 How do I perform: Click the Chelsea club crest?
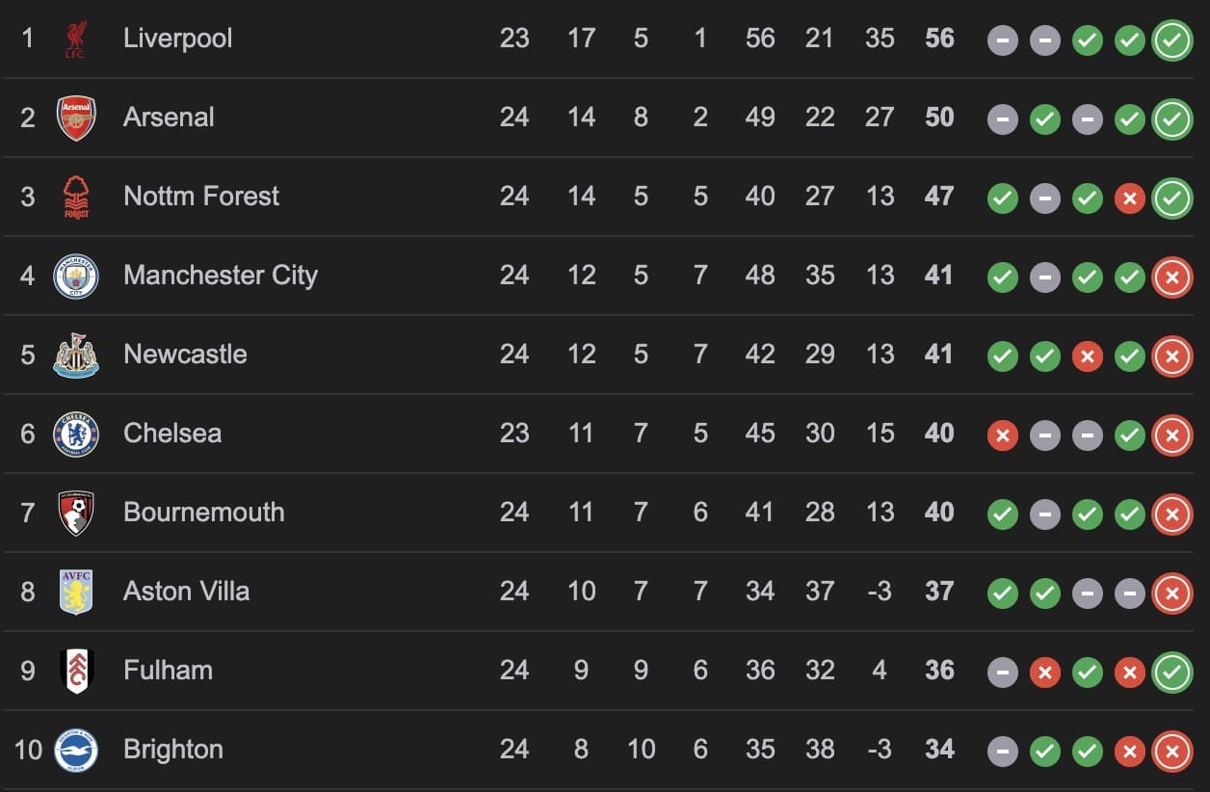click(x=75, y=434)
